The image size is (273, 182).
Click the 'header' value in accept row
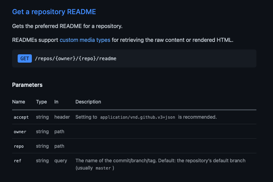pos(62,117)
